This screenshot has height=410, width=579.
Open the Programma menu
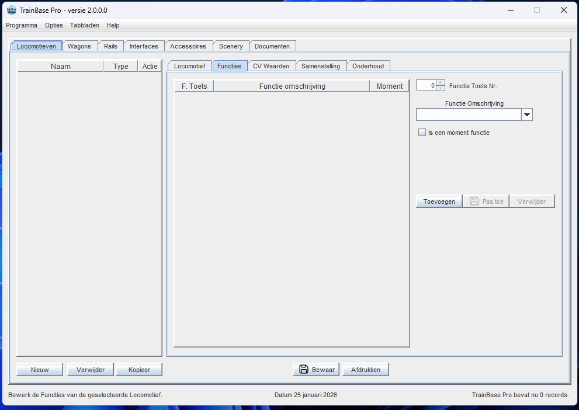(x=22, y=25)
